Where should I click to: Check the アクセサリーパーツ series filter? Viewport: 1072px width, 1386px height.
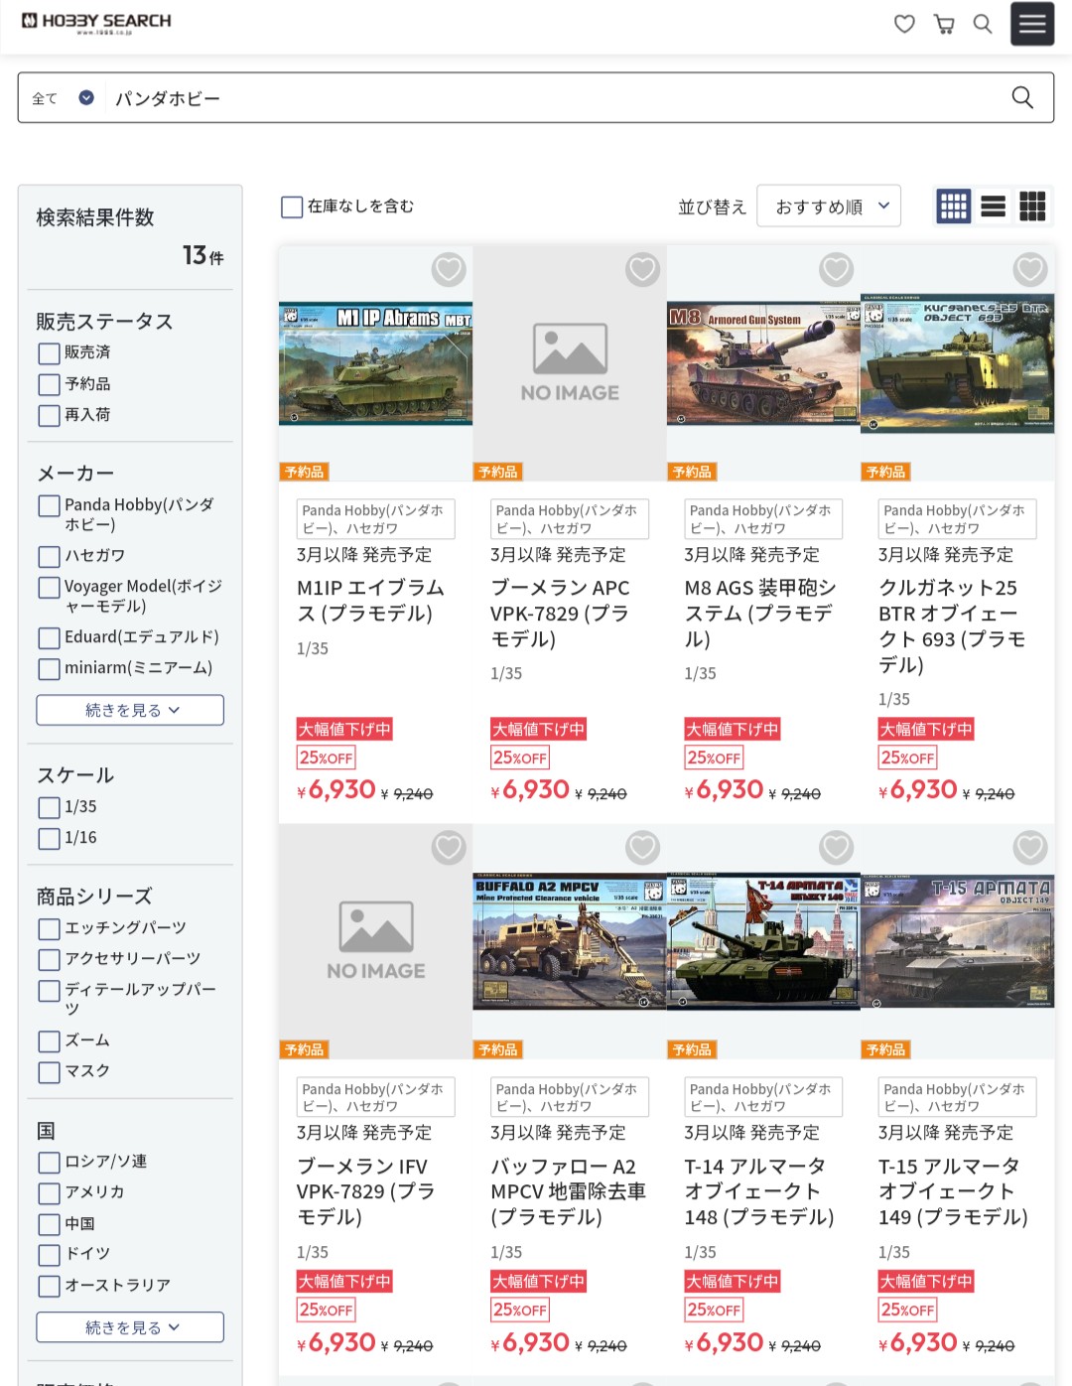[x=49, y=959]
